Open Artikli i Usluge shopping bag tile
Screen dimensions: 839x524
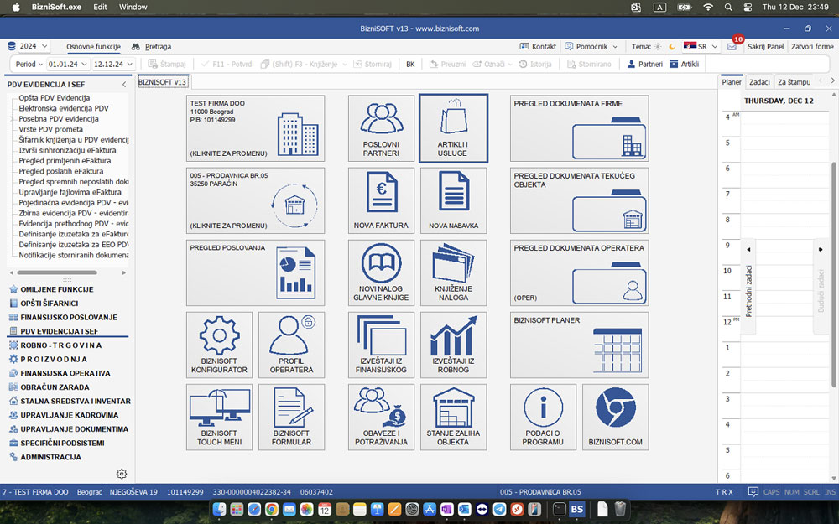[x=453, y=128]
